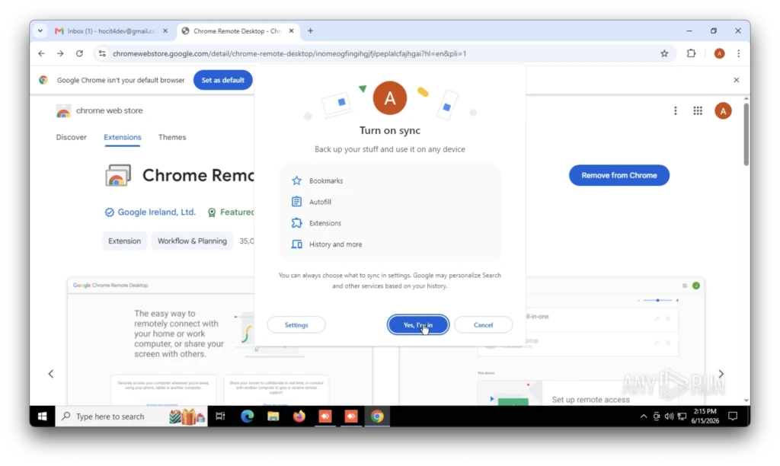Bookmark this page with the star icon

click(664, 54)
